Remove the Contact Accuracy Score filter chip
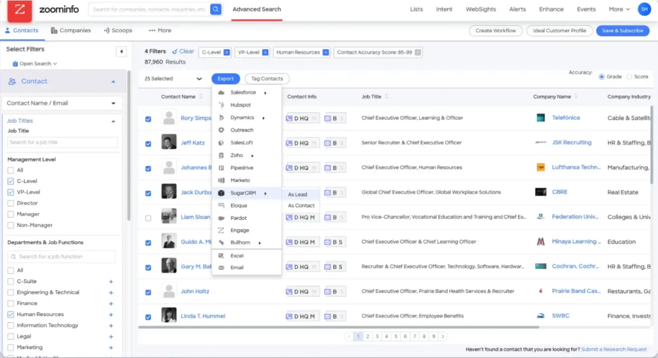The image size is (658, 358). pos(418,52)
